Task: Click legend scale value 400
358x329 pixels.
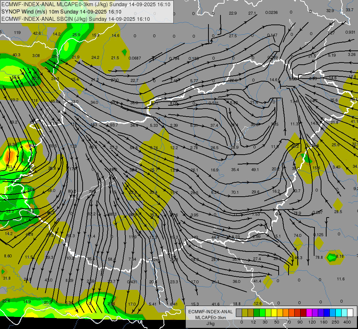Action: [347, 322]
